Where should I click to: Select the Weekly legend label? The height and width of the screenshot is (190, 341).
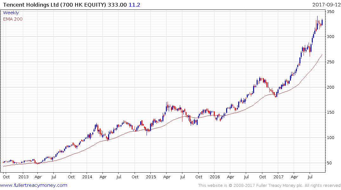[11, 13]
